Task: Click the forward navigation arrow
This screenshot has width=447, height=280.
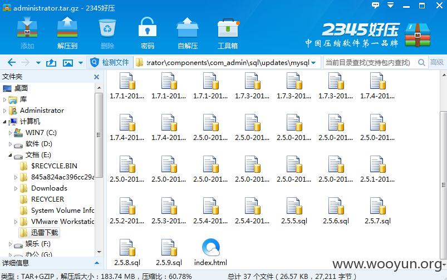Action: point(26,62)
